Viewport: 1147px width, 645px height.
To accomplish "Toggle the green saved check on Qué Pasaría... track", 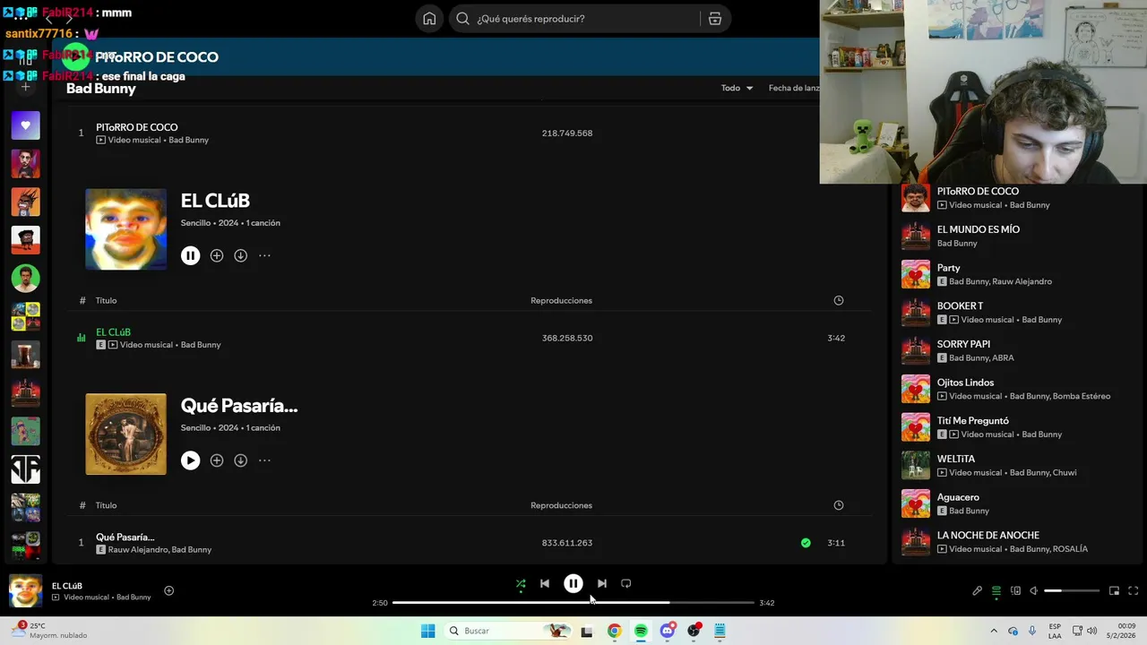I will click(806, 543).
